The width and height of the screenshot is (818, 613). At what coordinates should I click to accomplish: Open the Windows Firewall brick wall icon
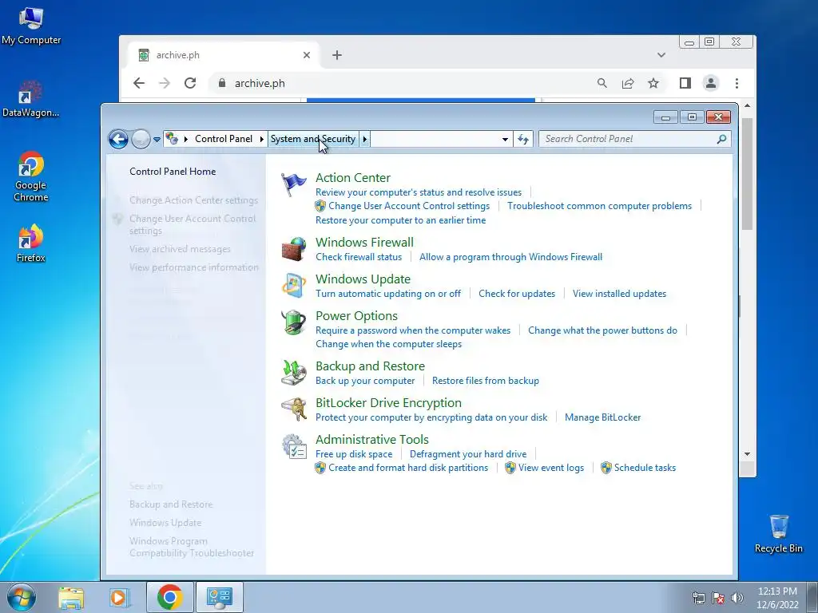point(294,249)
